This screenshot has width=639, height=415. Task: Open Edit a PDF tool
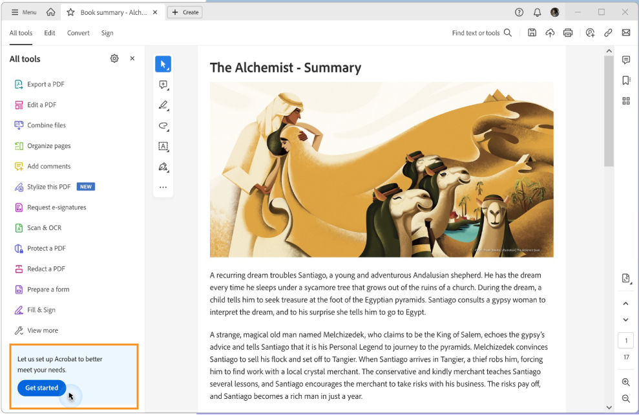[36, 105]
